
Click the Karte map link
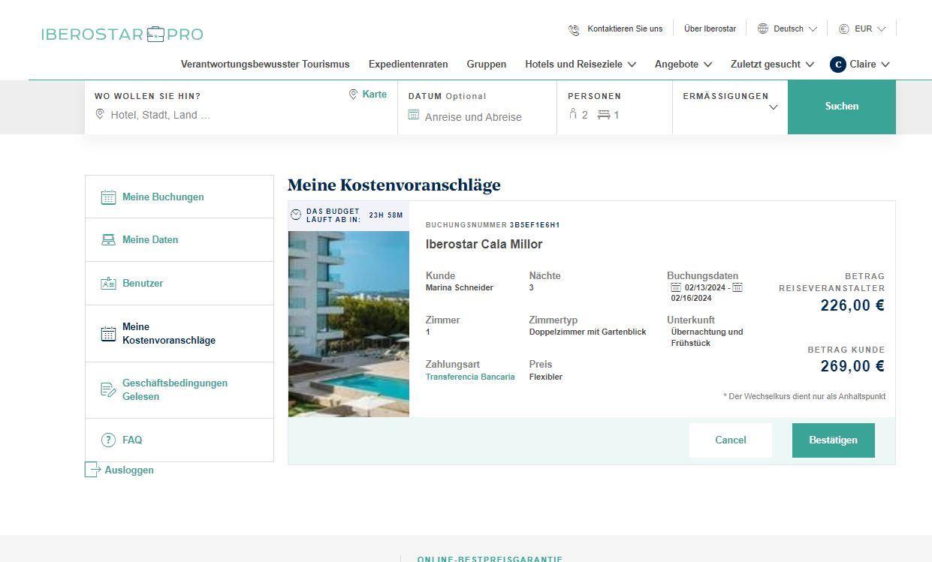pos(375,95)
